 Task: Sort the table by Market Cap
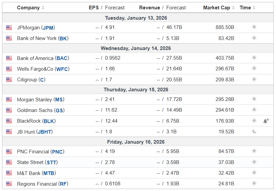pyautogui.click(x=219, y=8)
